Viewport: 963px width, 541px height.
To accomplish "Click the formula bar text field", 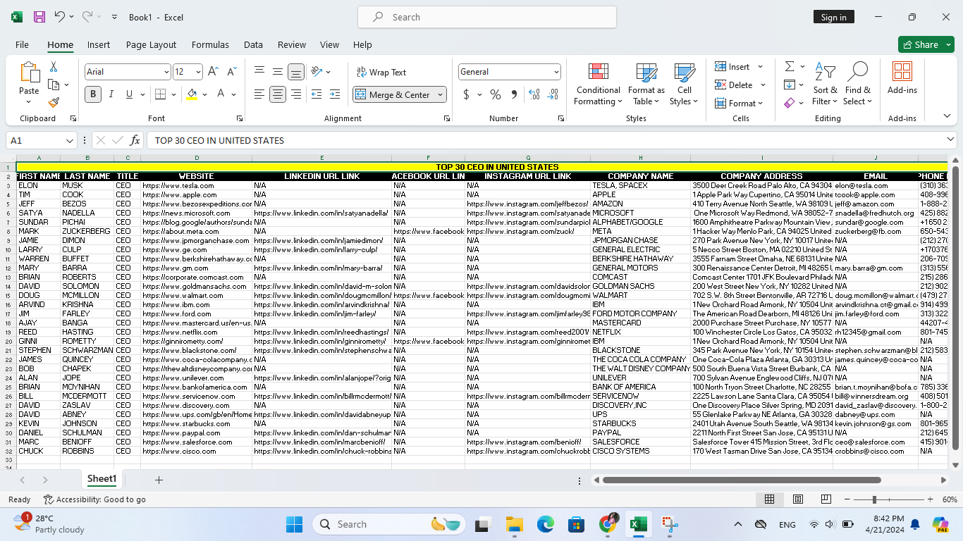I will [x=546, y=140].
